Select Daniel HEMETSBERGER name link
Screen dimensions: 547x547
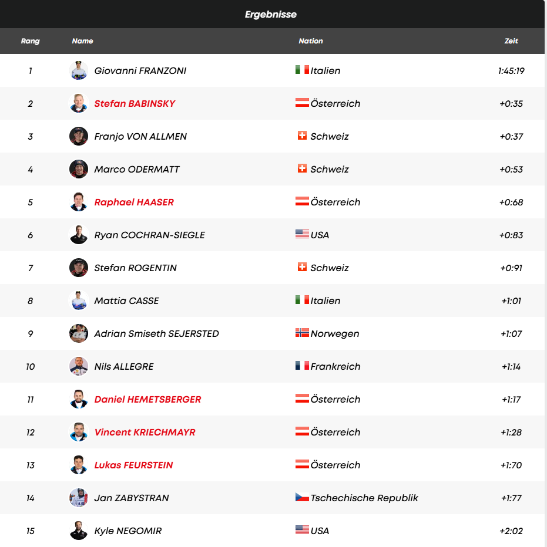pos(147,399)
